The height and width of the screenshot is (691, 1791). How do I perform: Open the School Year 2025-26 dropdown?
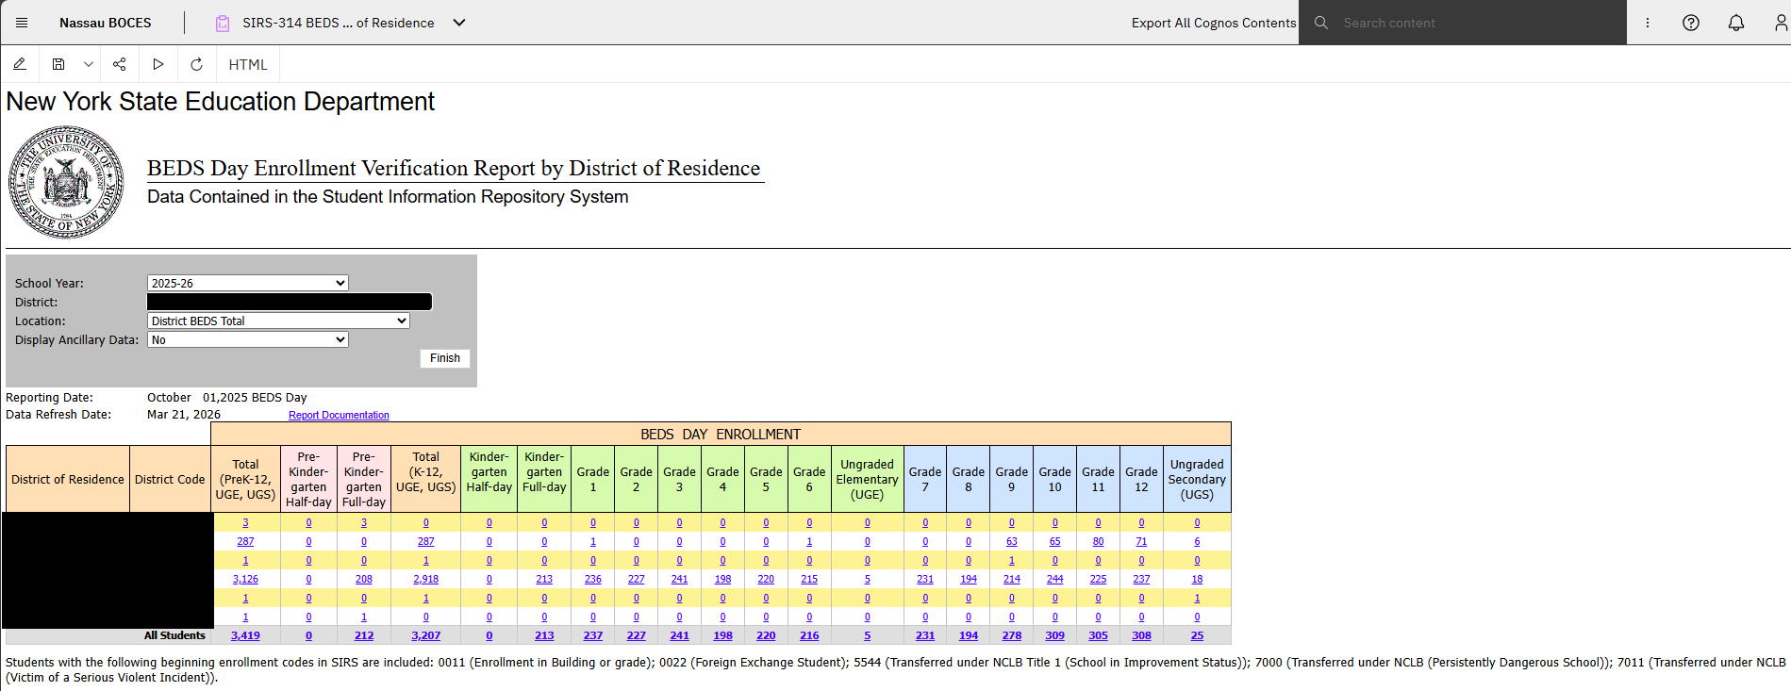(x=248, y=283)
